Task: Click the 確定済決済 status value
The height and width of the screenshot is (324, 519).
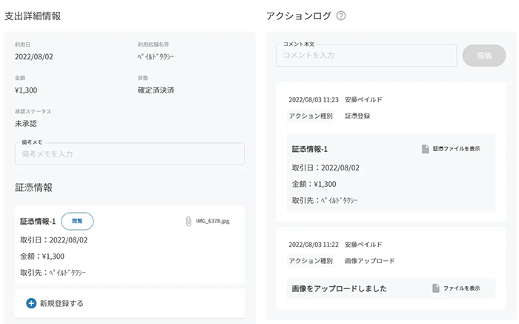Action: point(156,90)
